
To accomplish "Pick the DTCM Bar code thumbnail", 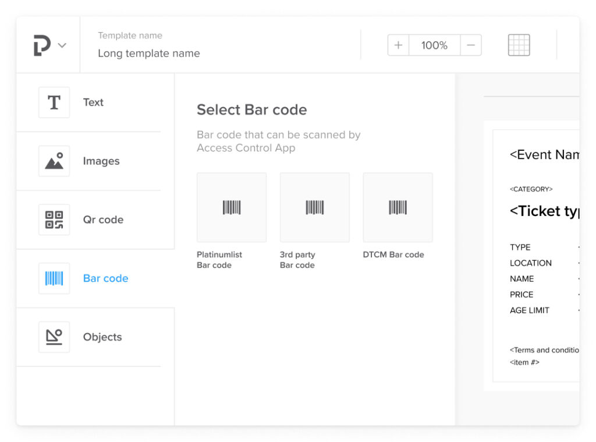I will (x=398, y=207).
